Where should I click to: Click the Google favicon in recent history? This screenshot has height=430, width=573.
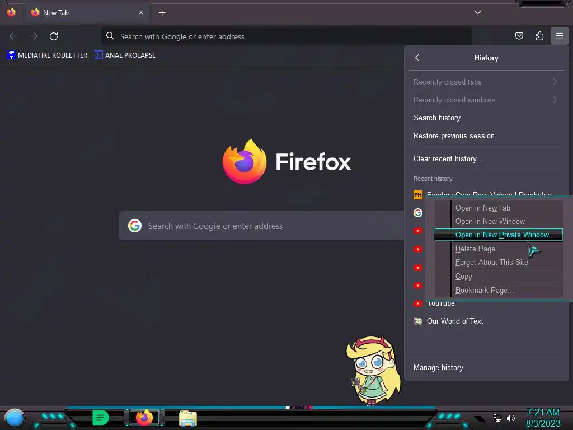tap(417, 212)
